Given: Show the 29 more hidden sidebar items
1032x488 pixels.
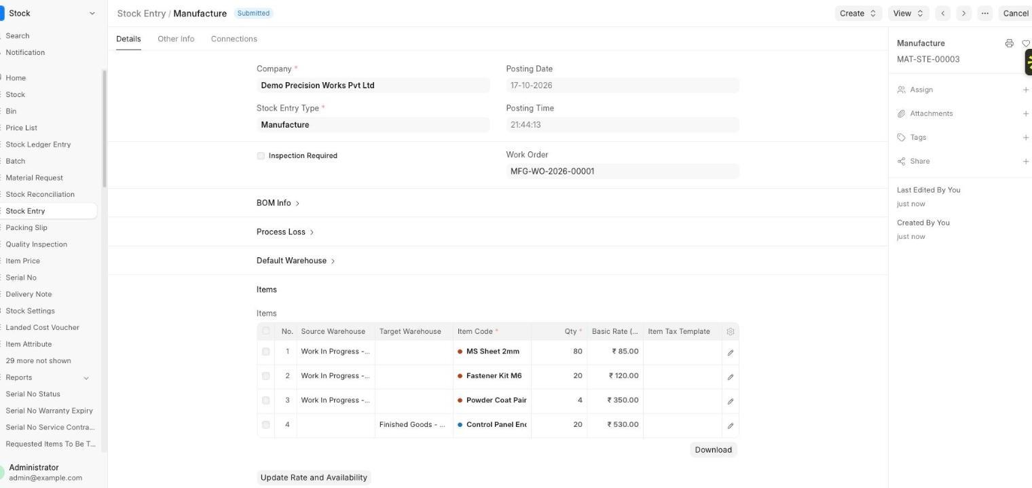Looking at the screenshot, I should pos(38,361).
